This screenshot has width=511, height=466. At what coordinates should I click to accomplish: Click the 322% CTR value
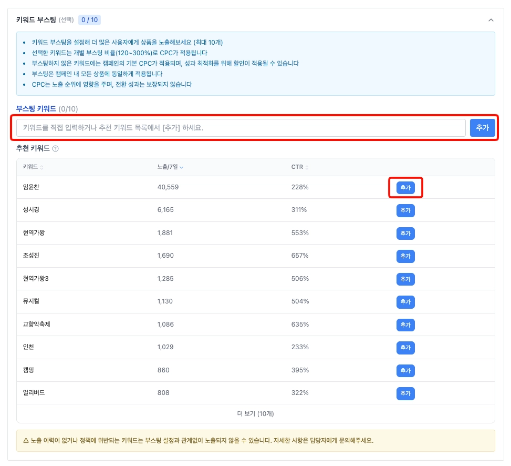300,392
